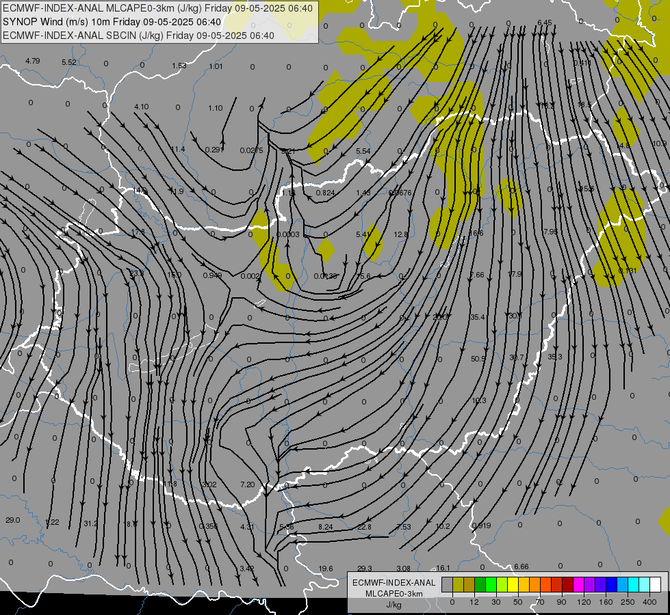Viewport: 670px width, 615px height.
Task: Click map value 35.3
Action: pos(554,357)
